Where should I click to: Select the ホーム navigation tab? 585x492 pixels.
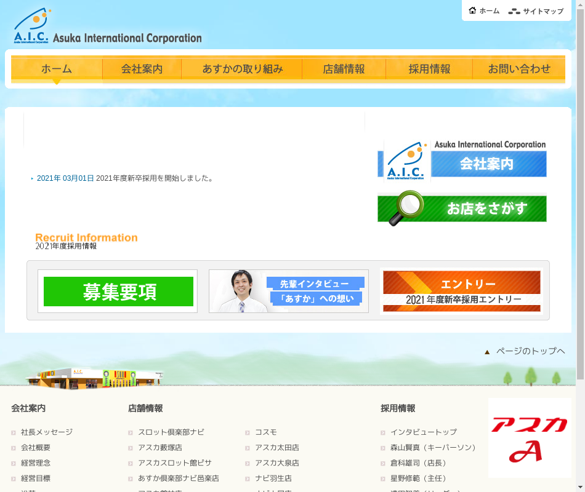point(57,69)
